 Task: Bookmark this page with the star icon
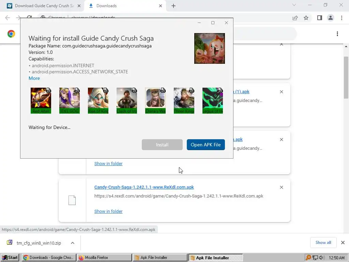coord(306,18)
